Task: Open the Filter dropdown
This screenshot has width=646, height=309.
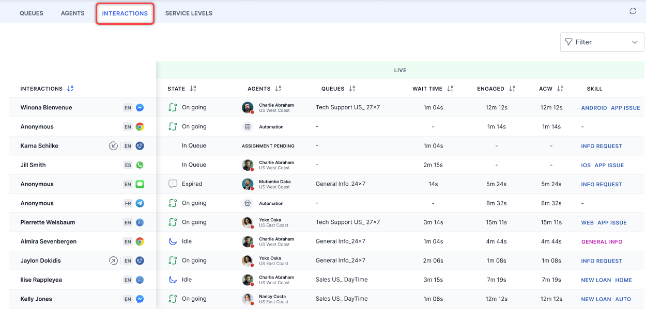Action: [602, 42]
